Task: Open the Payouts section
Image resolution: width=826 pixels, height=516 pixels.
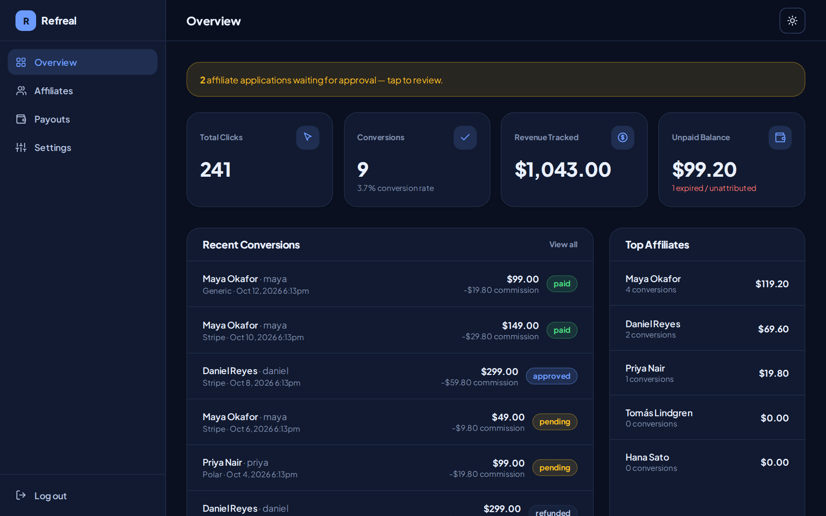Action: tap(83, 119)
